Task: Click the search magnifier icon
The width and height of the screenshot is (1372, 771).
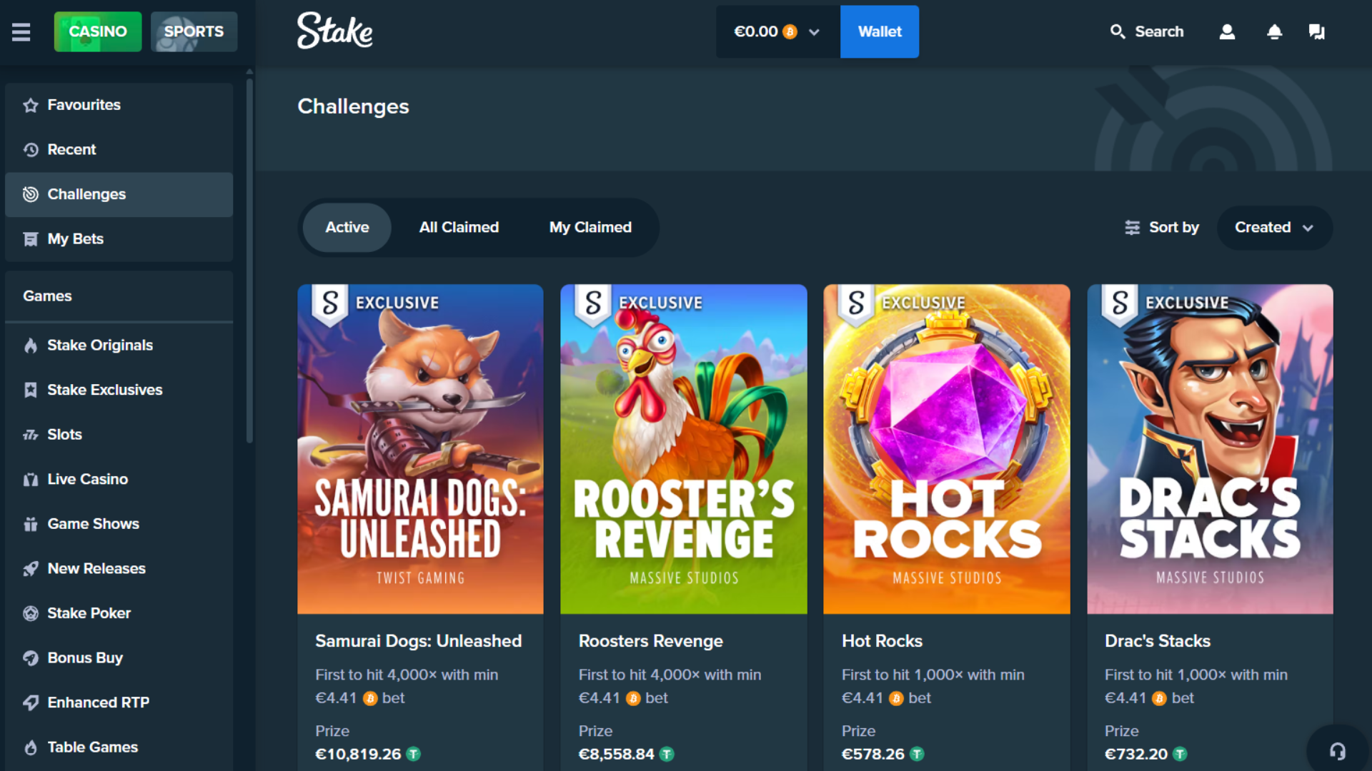Action: (x=1117, y=31)
